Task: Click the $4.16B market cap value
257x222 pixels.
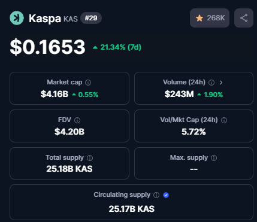Action: click(x=55, y=94)
